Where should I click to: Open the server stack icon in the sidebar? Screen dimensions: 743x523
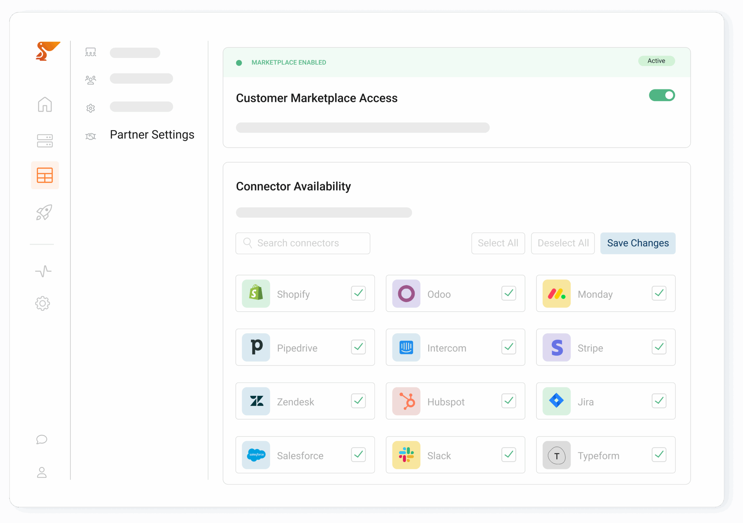click(x=45, y=141)
